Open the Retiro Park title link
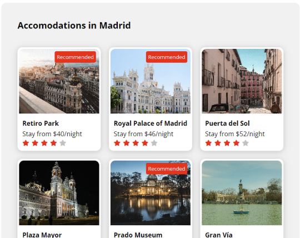The height and width of the screenshot is (238, 300). (41, 123)
